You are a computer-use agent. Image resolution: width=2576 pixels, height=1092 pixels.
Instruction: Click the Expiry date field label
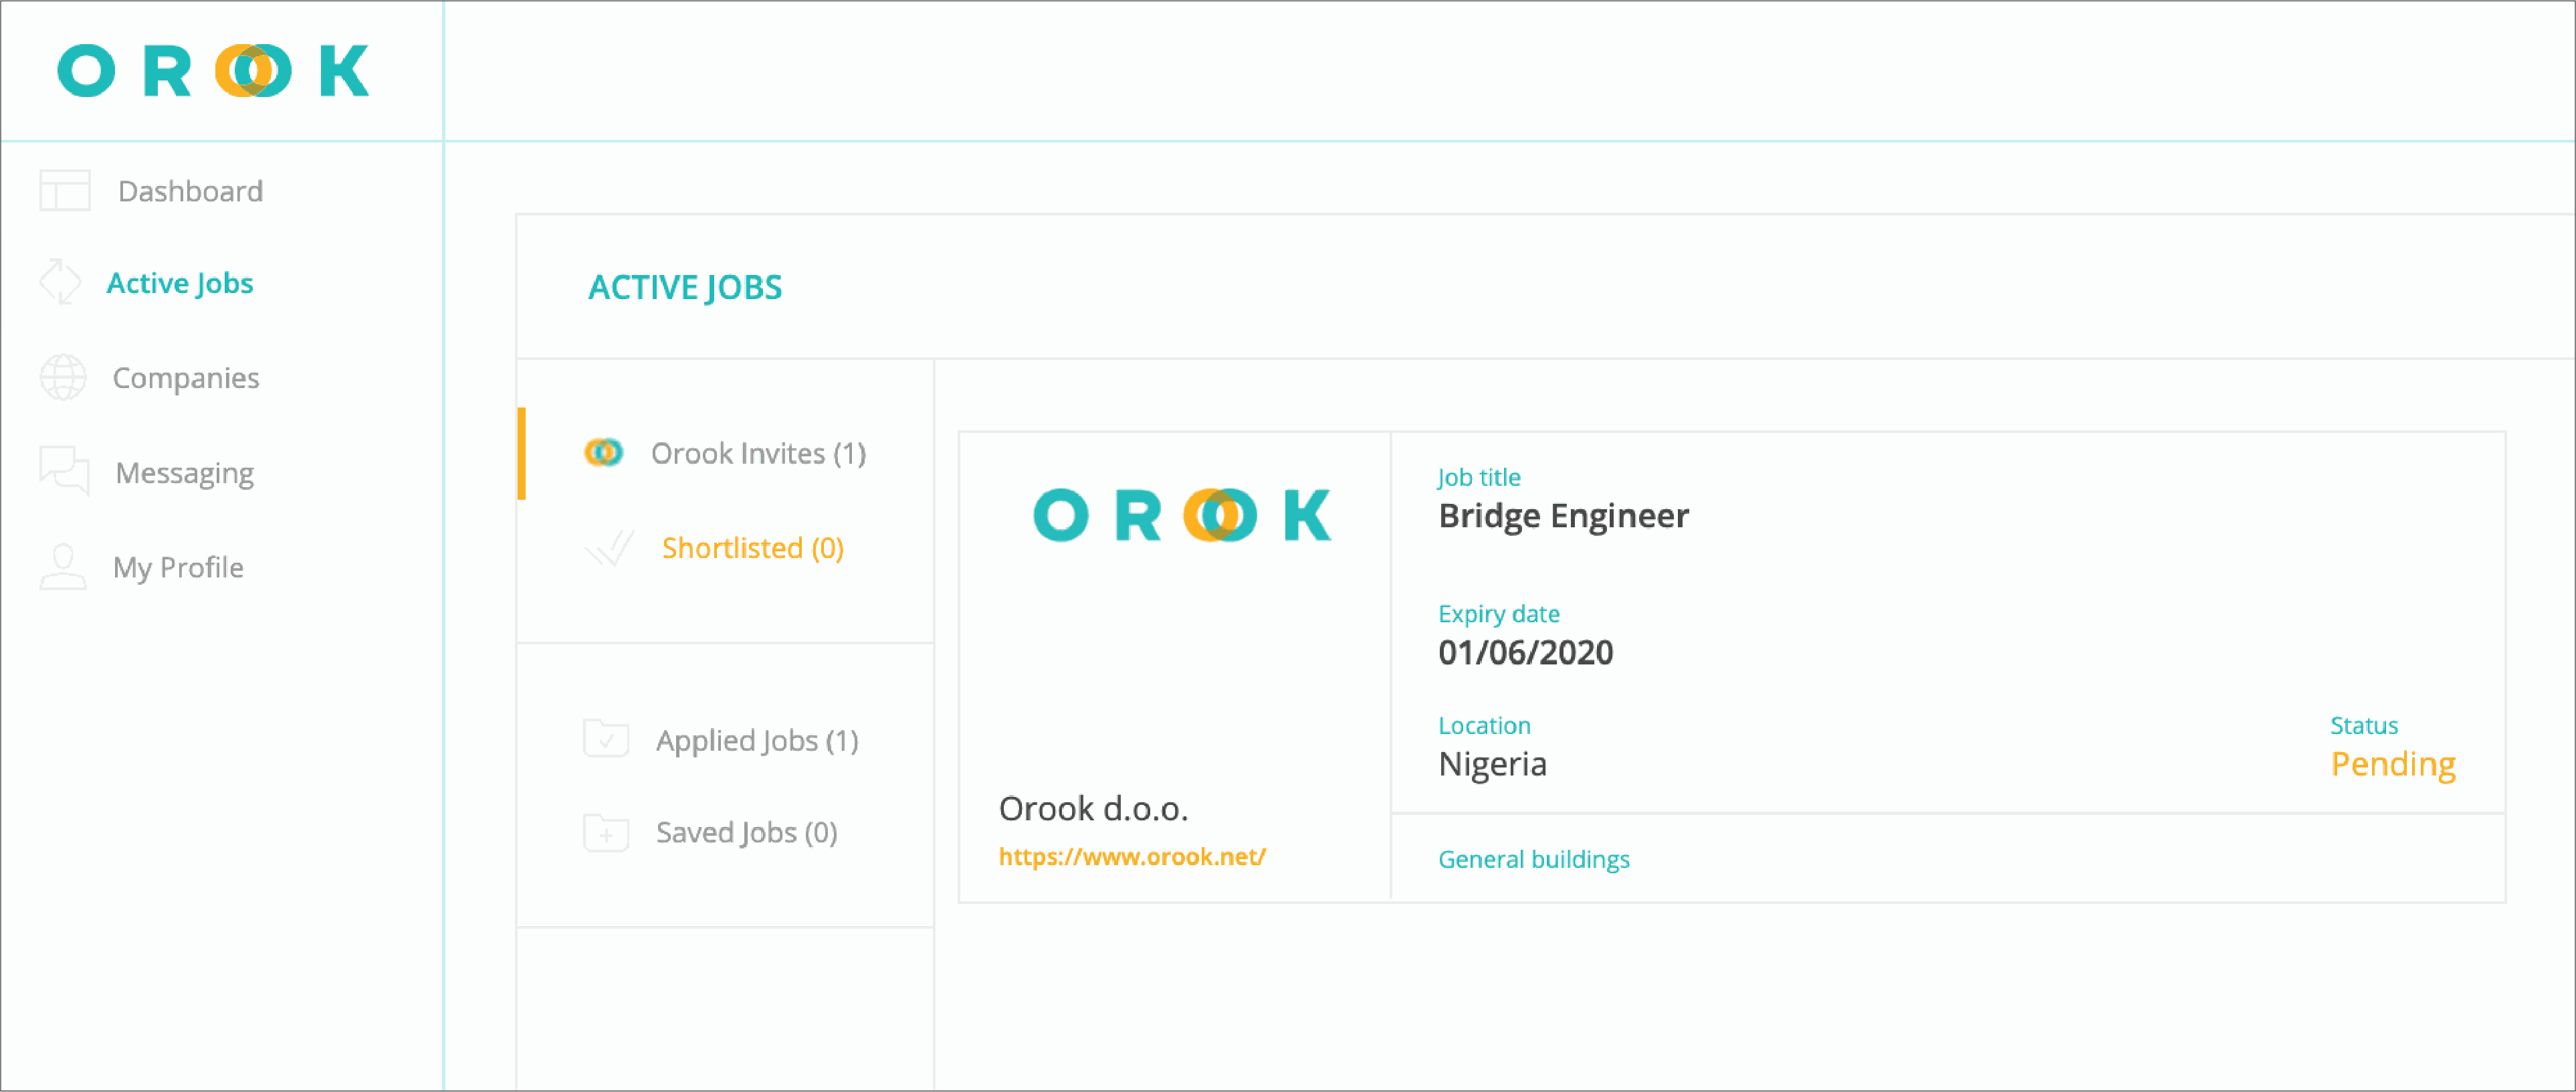(1498, 614)
